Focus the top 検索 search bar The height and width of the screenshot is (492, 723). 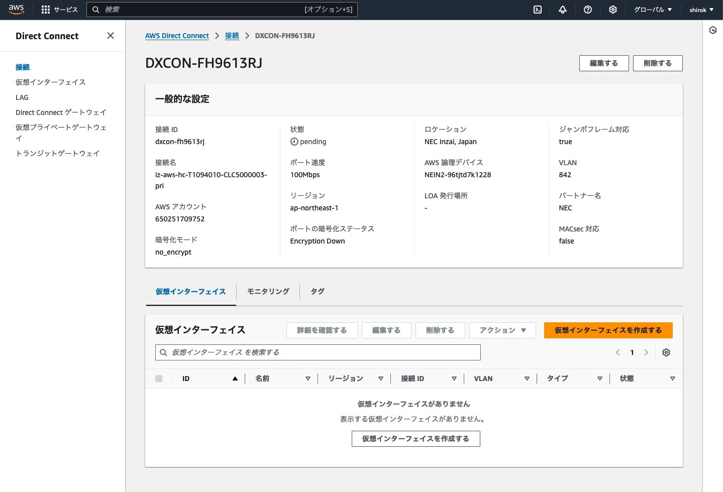[x=222, y=10]
